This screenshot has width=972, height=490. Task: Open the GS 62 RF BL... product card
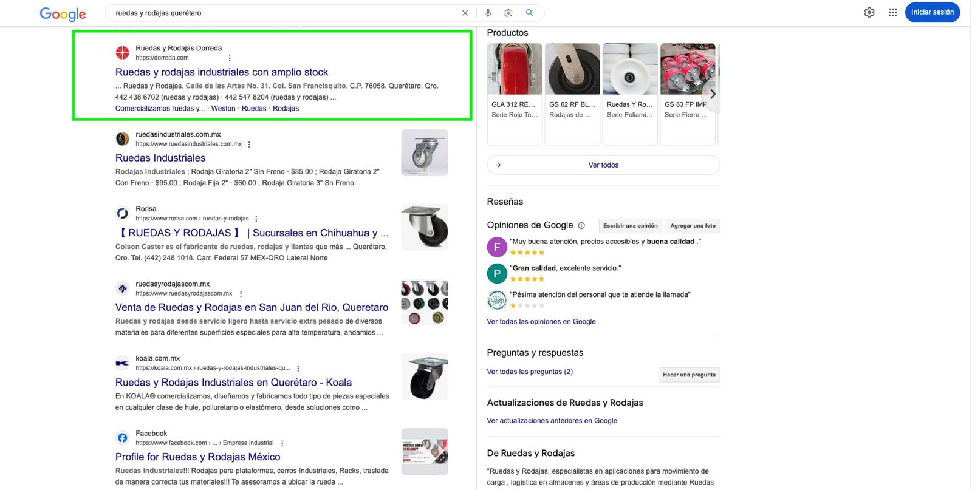pyautogui.click(x=572, y=94)
